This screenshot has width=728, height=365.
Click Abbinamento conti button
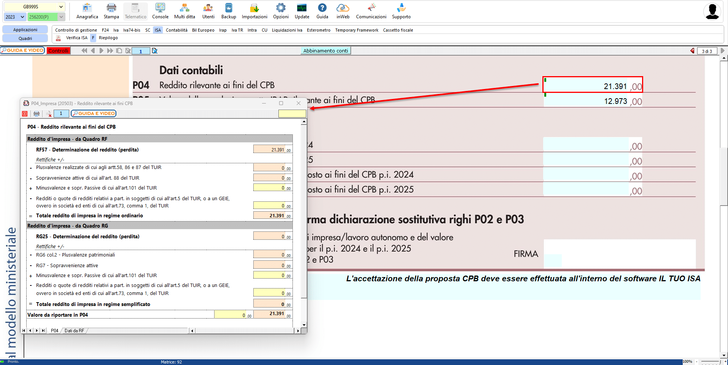coord(326,51)
